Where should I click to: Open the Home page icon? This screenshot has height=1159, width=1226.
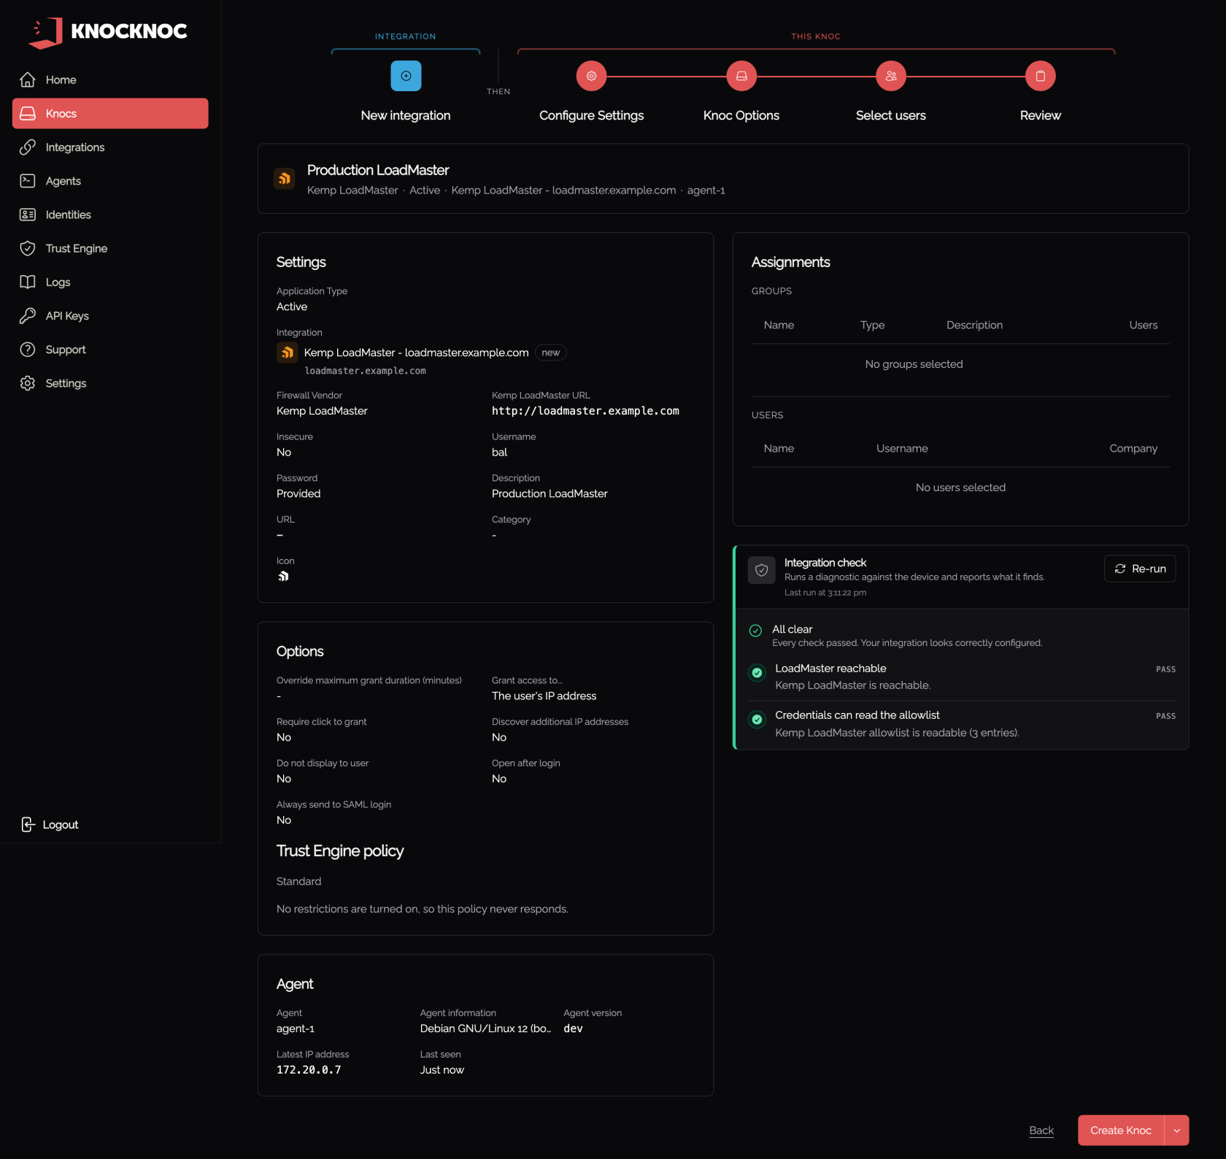point(28,80)
